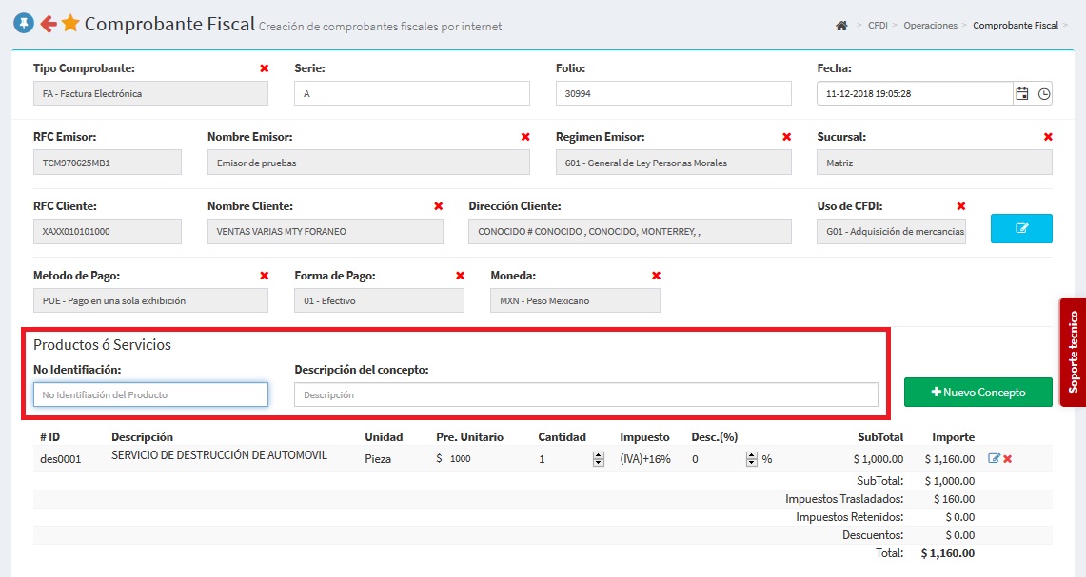Screen dimensions: 1086x577
Task: Go to home via breadcrumb house icon
Action: coord(841,26)
